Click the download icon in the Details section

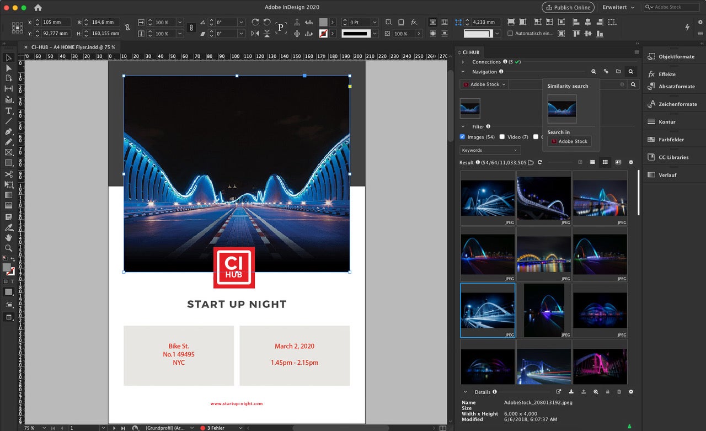[x=571, y=392]
